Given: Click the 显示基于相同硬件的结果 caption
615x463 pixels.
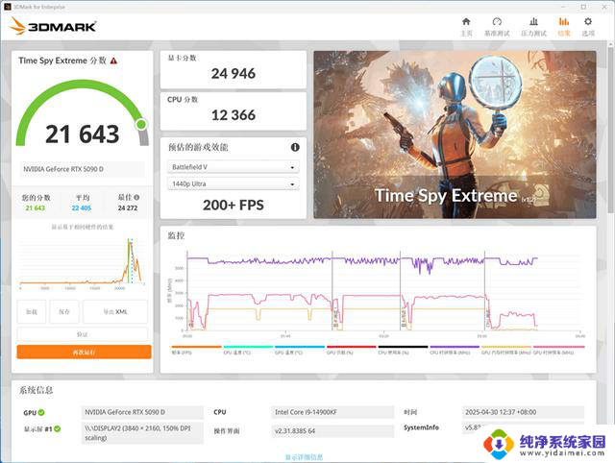Looking at the screenshot, I should click(83, 227).
